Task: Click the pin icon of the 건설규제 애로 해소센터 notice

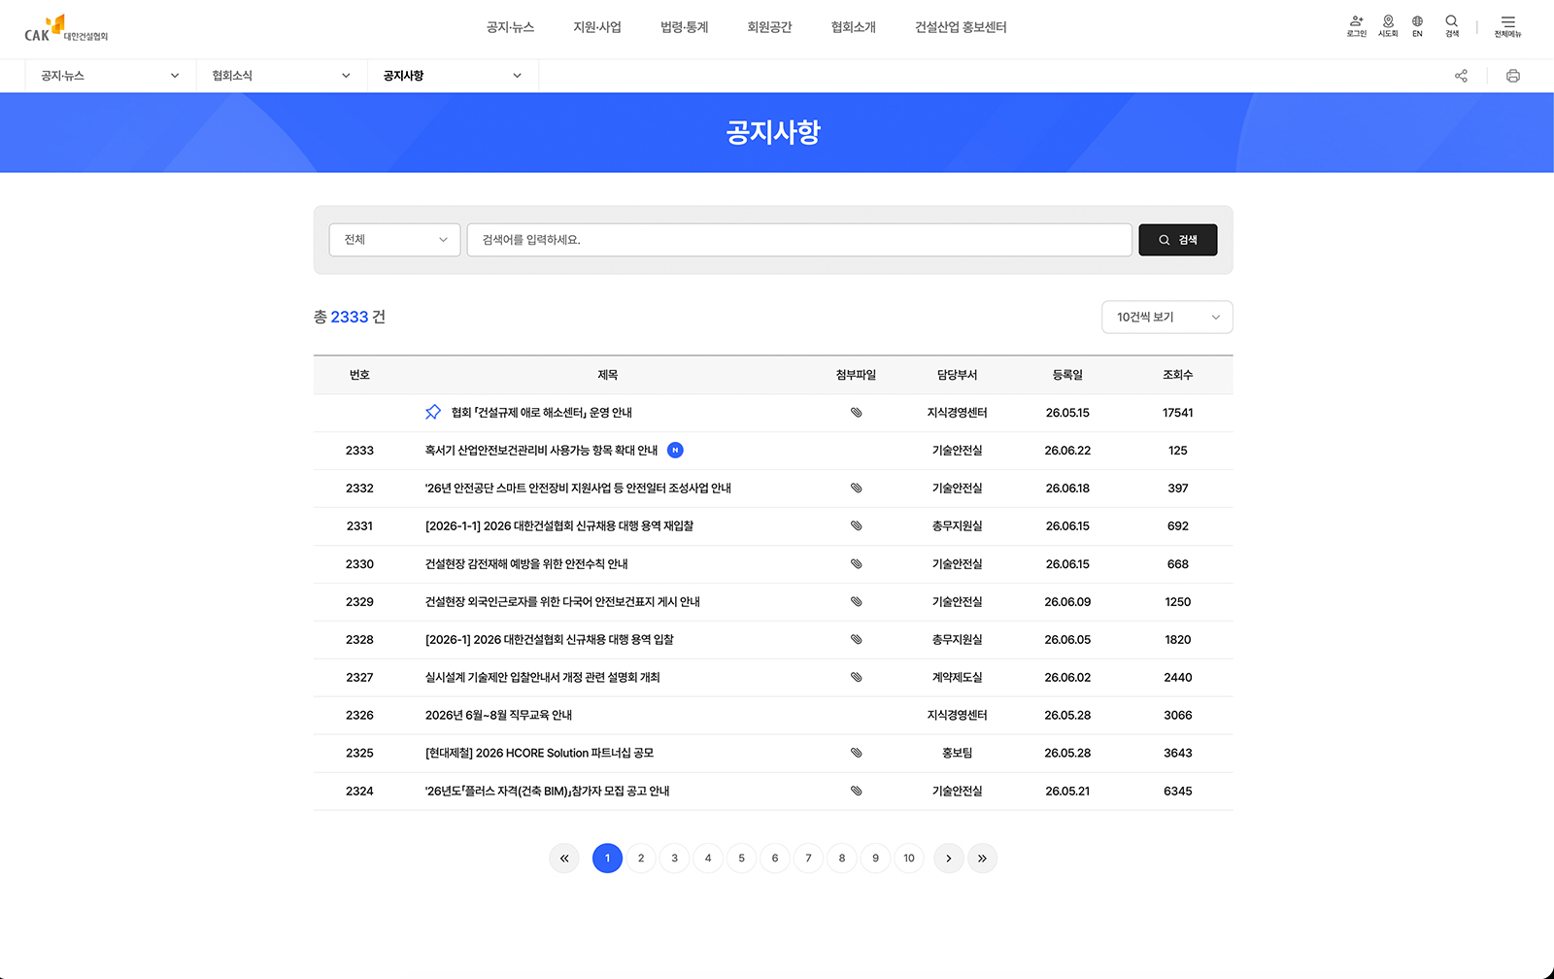Action: [433, 413]
